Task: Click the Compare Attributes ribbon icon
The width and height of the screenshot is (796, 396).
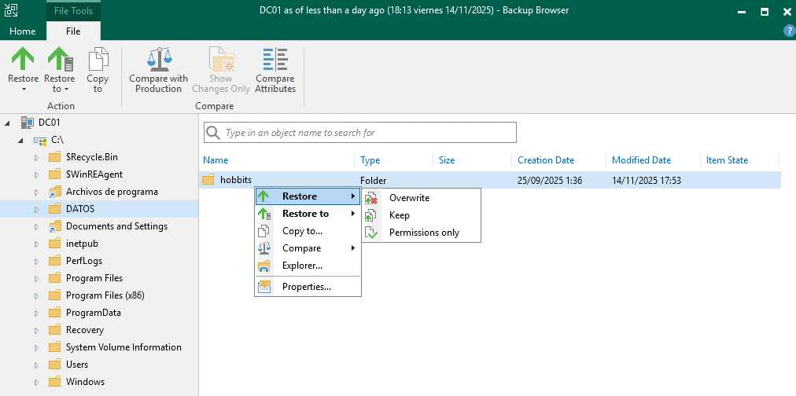Action: 275,60
